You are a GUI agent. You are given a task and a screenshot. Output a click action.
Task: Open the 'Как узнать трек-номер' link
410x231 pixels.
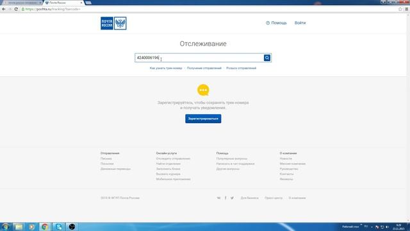[166, 68]
